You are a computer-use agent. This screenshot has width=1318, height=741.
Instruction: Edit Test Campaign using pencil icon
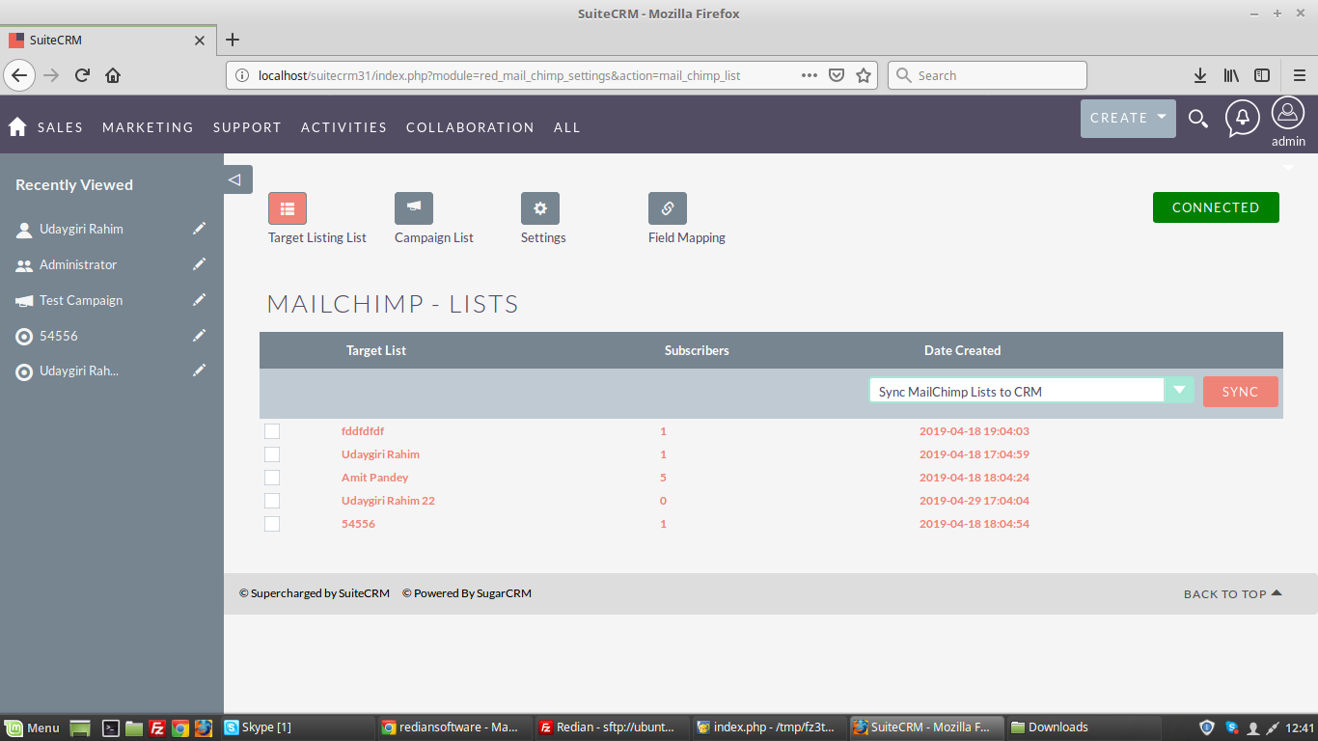(x=199, y=300)
